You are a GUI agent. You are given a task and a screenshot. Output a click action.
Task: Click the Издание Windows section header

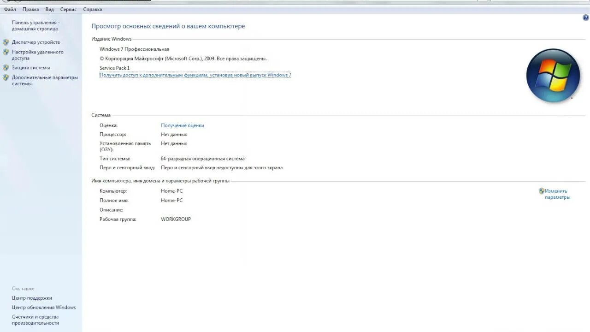pyautogui.click(x=112, y=39)
